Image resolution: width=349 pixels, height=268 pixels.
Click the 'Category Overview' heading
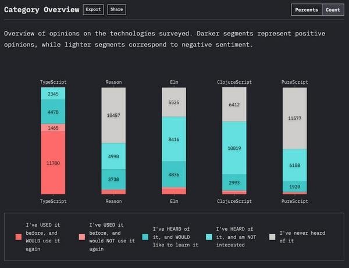[42, 9]
